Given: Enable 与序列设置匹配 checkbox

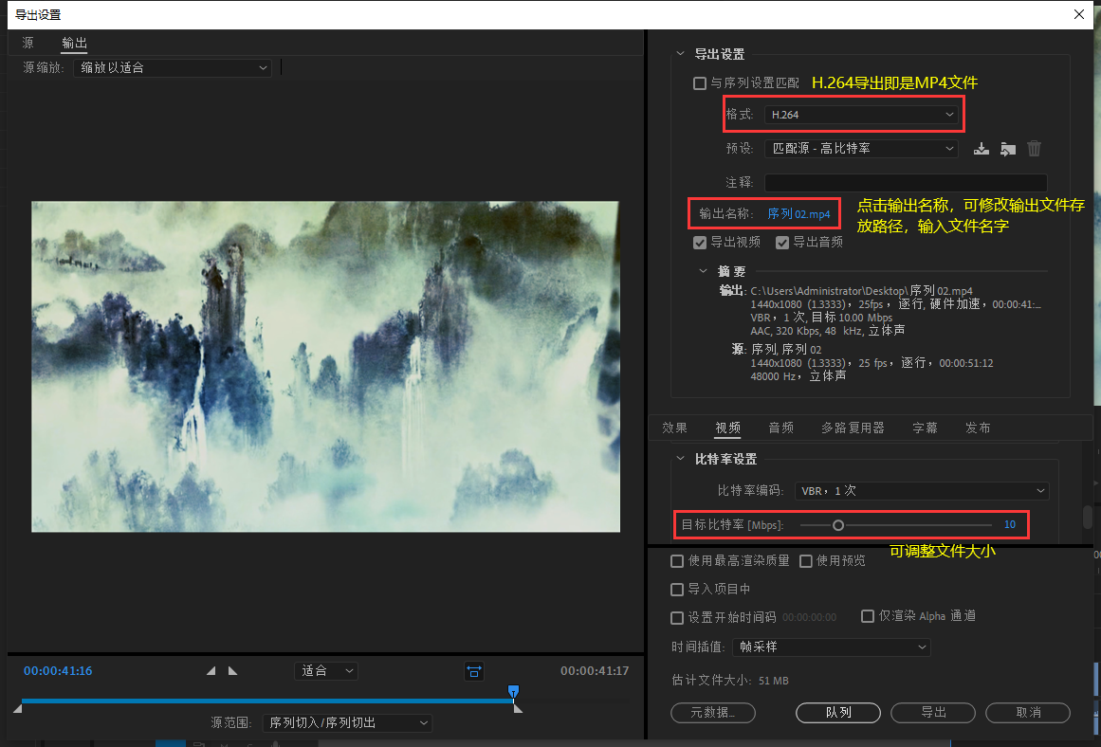Looking at the screenshot, I should pos(699,83).
